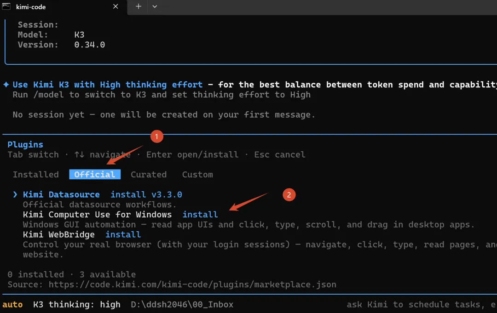Open the Custom plugins tab
Screen dimensions: 497x313
(x=197, y=174)
